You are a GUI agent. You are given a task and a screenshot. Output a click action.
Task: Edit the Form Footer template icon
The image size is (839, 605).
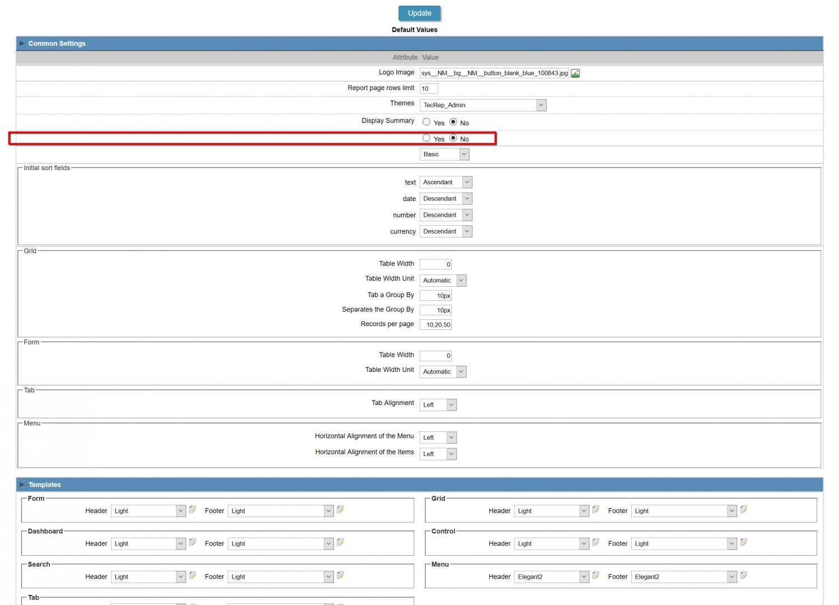tap(340, 510)
